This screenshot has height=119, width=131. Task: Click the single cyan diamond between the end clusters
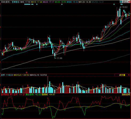click(x=62, y=4)
